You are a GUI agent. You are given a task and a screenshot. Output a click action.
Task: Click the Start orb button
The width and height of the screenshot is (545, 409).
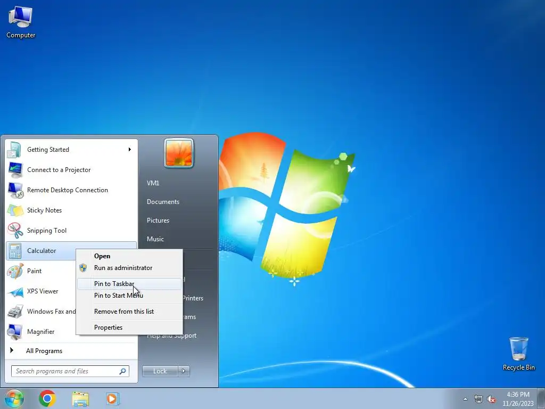(14, 398)
